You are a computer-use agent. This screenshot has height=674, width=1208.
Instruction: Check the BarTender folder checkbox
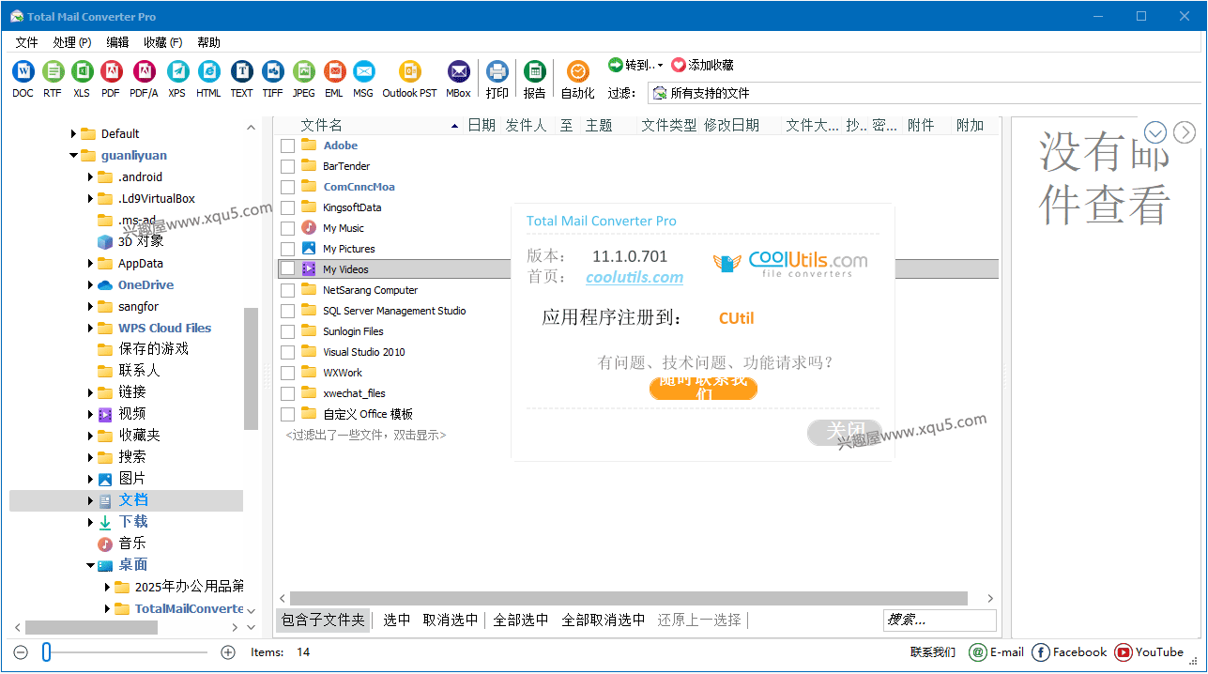[287, 166]
